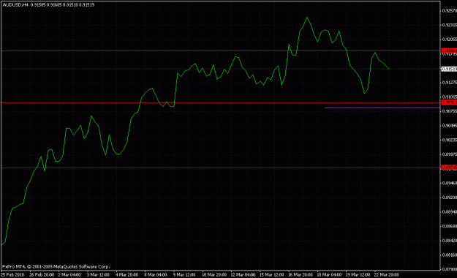Click the red price tag on middle line
Viewport: 457px width, 278px height.
click(449, 102)
